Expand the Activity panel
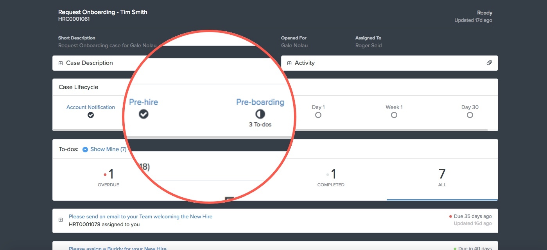 [289, 62]
